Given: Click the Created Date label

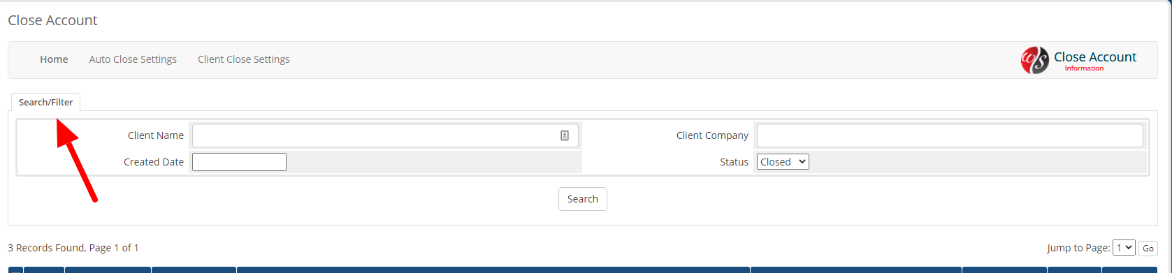Looking at the screenshot, I should pyautogui.click(x=154, y=162).
